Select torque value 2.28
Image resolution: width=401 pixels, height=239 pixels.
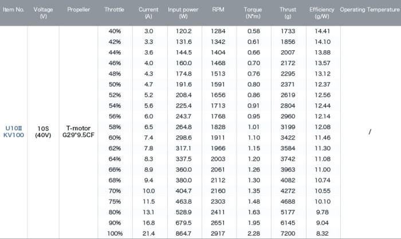254,233
